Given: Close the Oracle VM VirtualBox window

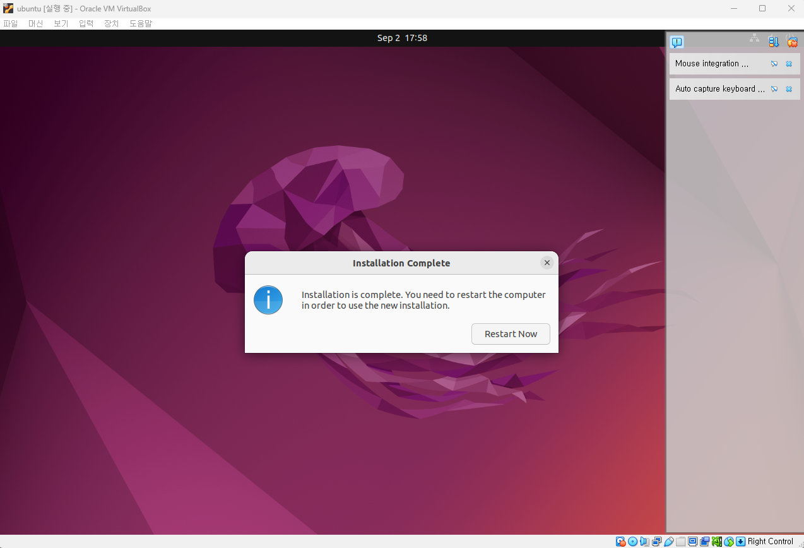Looking at the screenshot, I should tap(791, 8).
